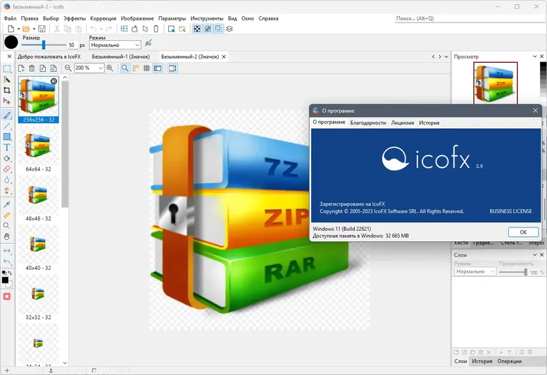547x375 pixels.
Task: Open the layer blend mode dropdown
Action: tap(475, 271)
